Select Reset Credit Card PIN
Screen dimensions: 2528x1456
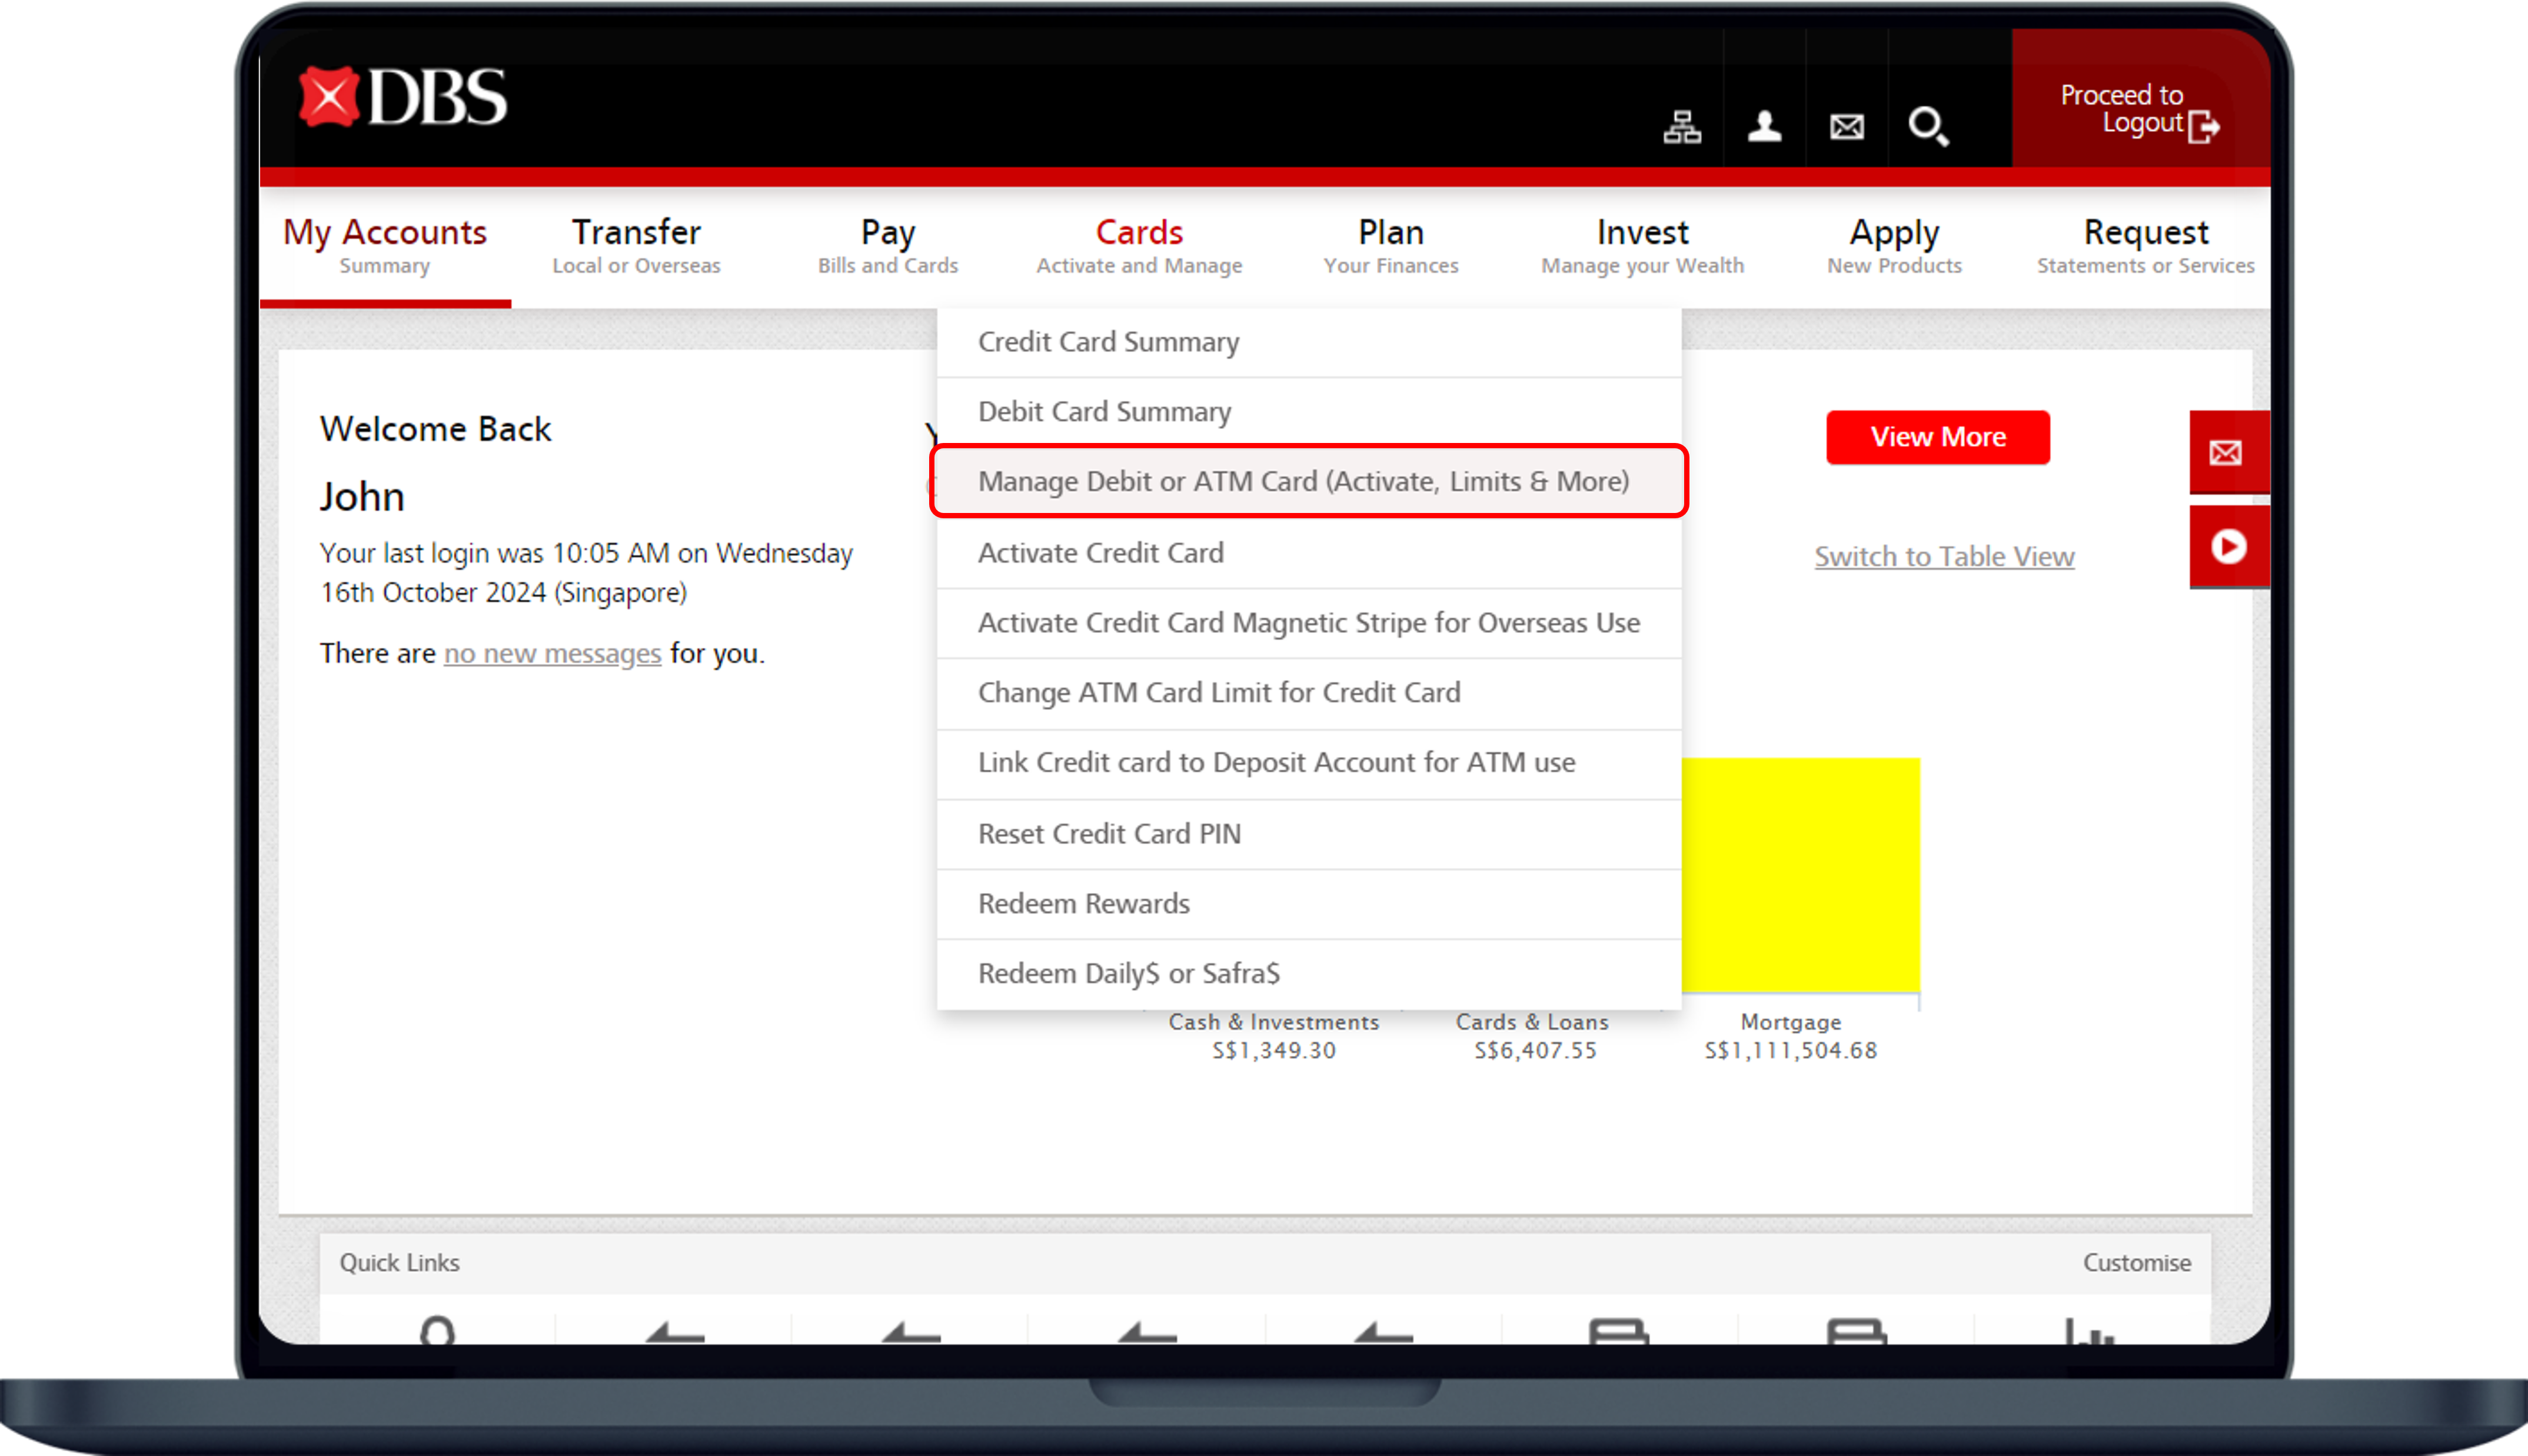[x=1109, y=834]
